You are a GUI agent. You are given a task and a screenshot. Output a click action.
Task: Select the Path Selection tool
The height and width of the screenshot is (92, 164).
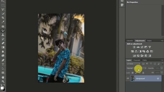point(3,68)
